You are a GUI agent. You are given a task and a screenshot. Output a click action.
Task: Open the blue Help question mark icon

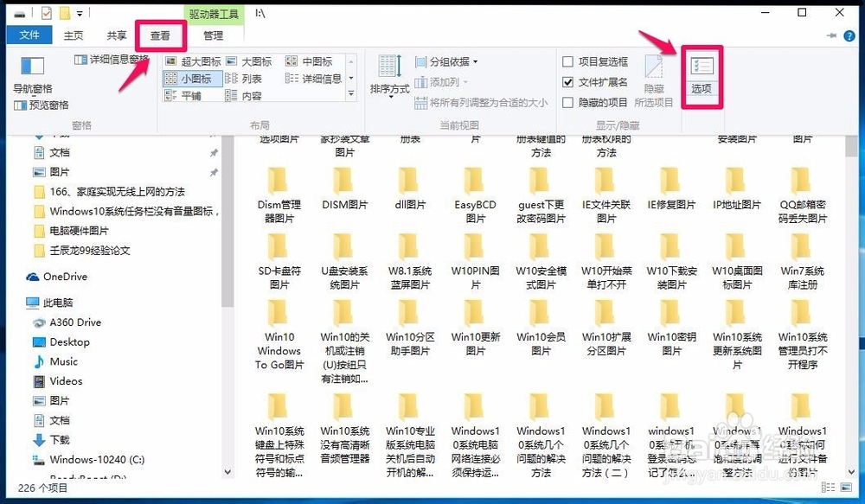click(x=849, y=35)
